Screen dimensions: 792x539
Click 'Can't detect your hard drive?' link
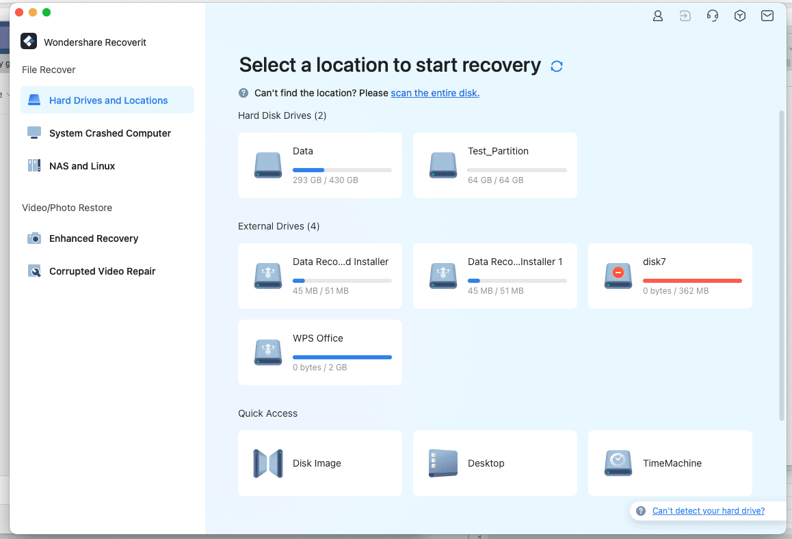(x=708, y=511)
